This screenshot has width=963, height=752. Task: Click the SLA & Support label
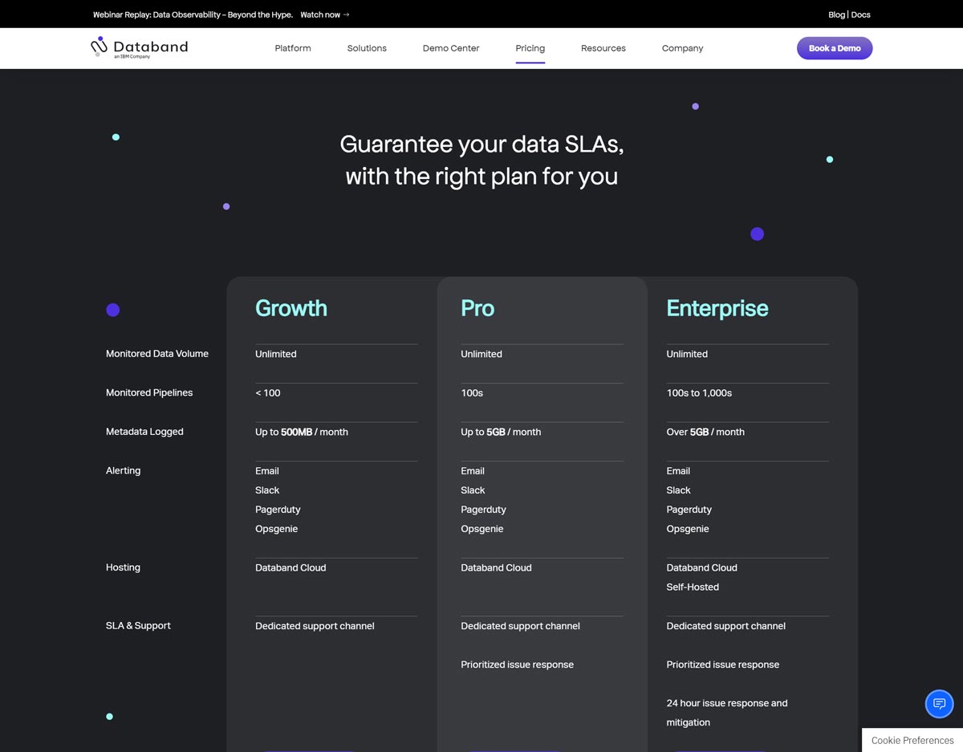[x=138, y=626]
